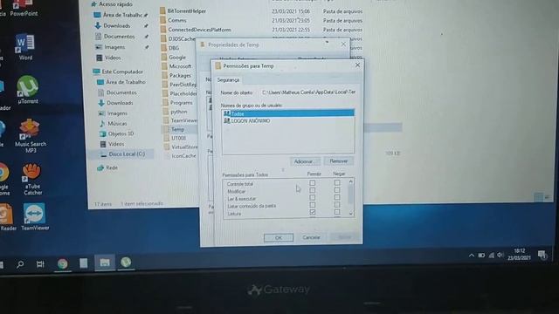Open the Music Search MP3 desktop icon
Screen dimensions: 559x314
click(x=30, y=136)
